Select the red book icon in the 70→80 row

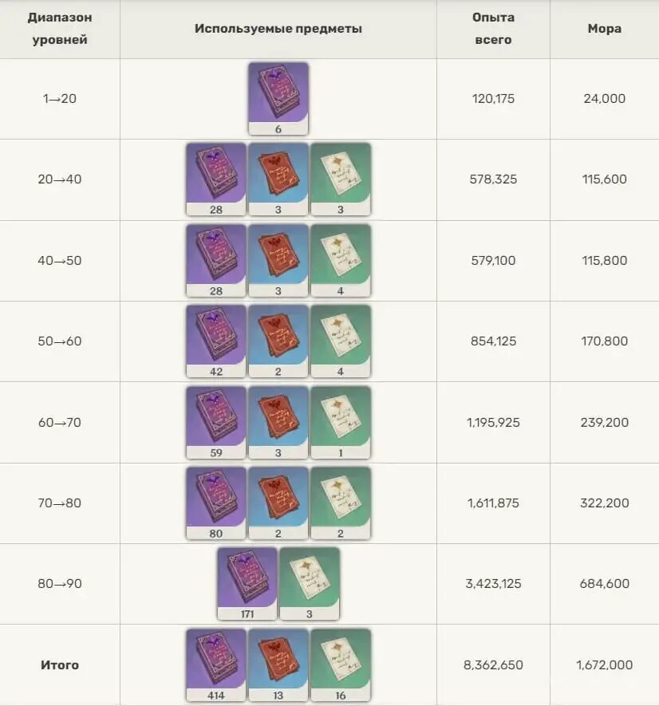[x=278, y=503]
